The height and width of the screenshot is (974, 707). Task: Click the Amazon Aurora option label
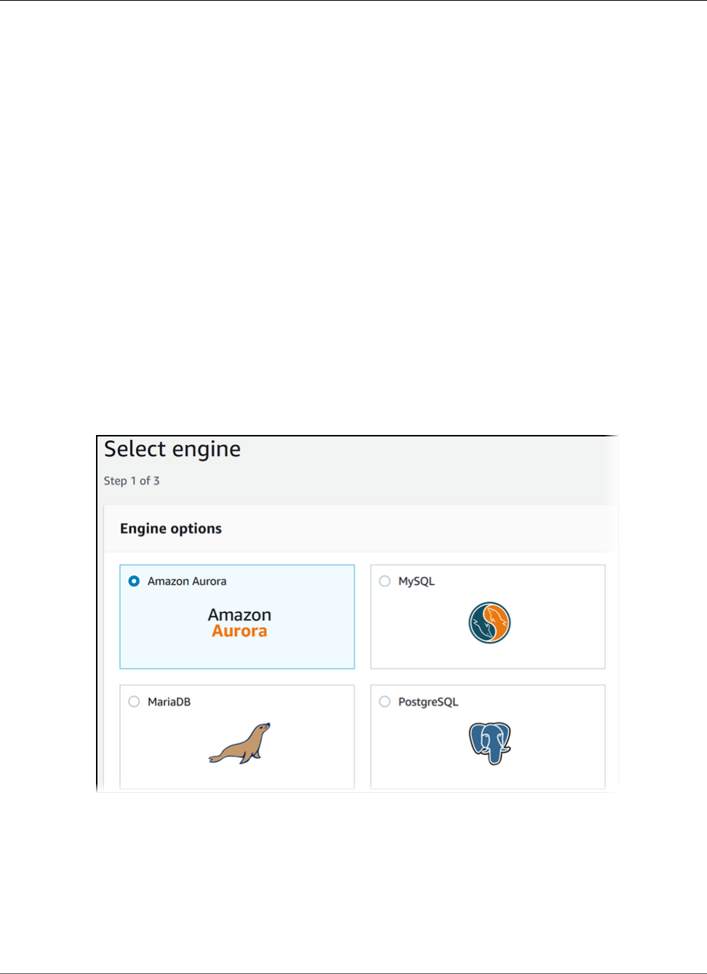coord(187,581)
